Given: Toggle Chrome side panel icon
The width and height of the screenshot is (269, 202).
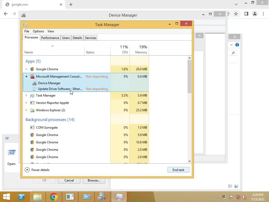Looking at the screenshot, I should [x=246, y=14].
